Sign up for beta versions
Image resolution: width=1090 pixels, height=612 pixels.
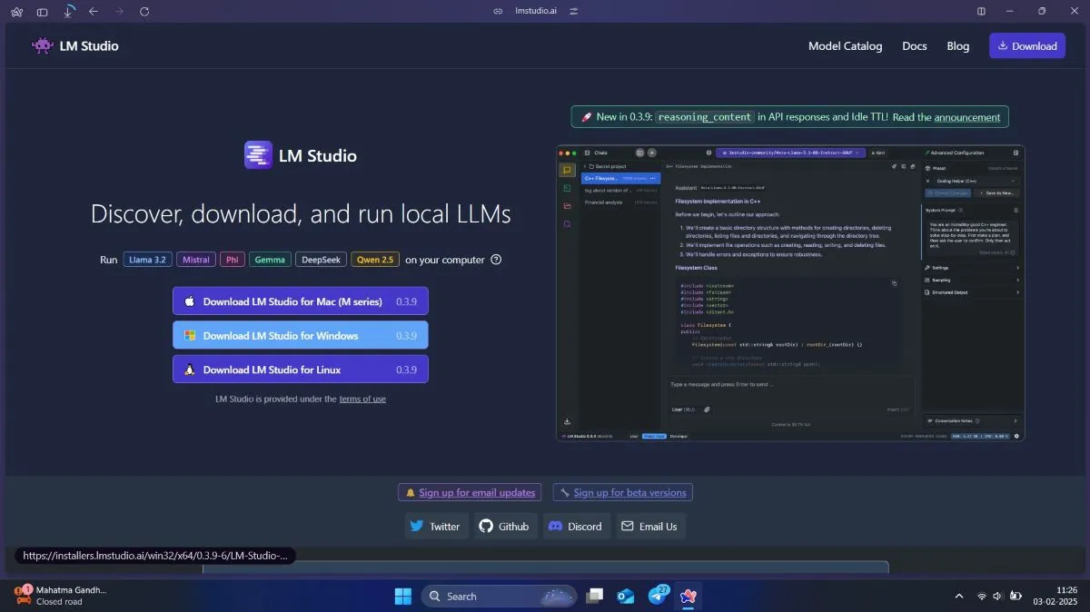click(x=622, y=492)
